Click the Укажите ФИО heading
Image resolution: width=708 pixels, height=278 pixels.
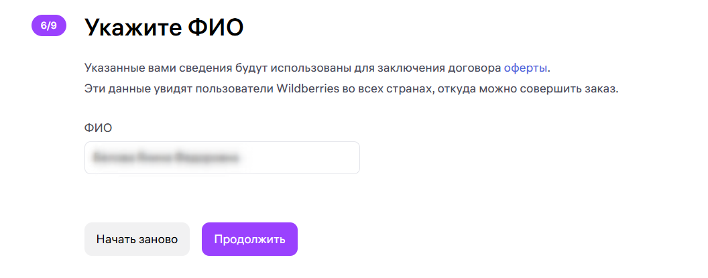pyautogui.click(x=163, y=28)
